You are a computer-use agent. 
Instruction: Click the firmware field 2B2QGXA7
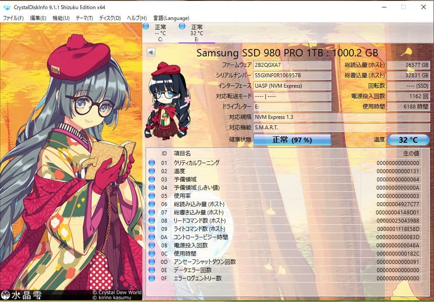[x=292, y=65]
